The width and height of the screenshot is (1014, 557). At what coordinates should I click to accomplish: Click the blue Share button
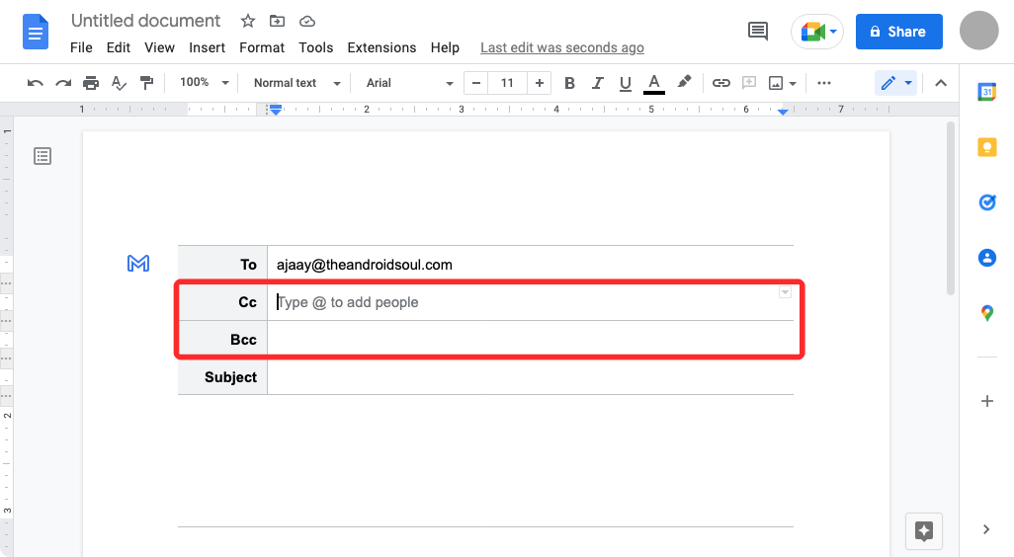[x=899, y=32]
